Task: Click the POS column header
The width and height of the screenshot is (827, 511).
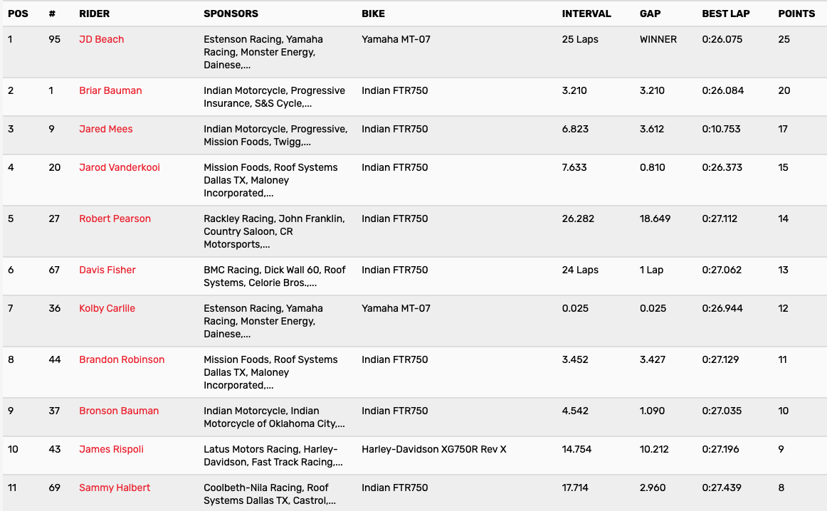Action: (18, 14)
